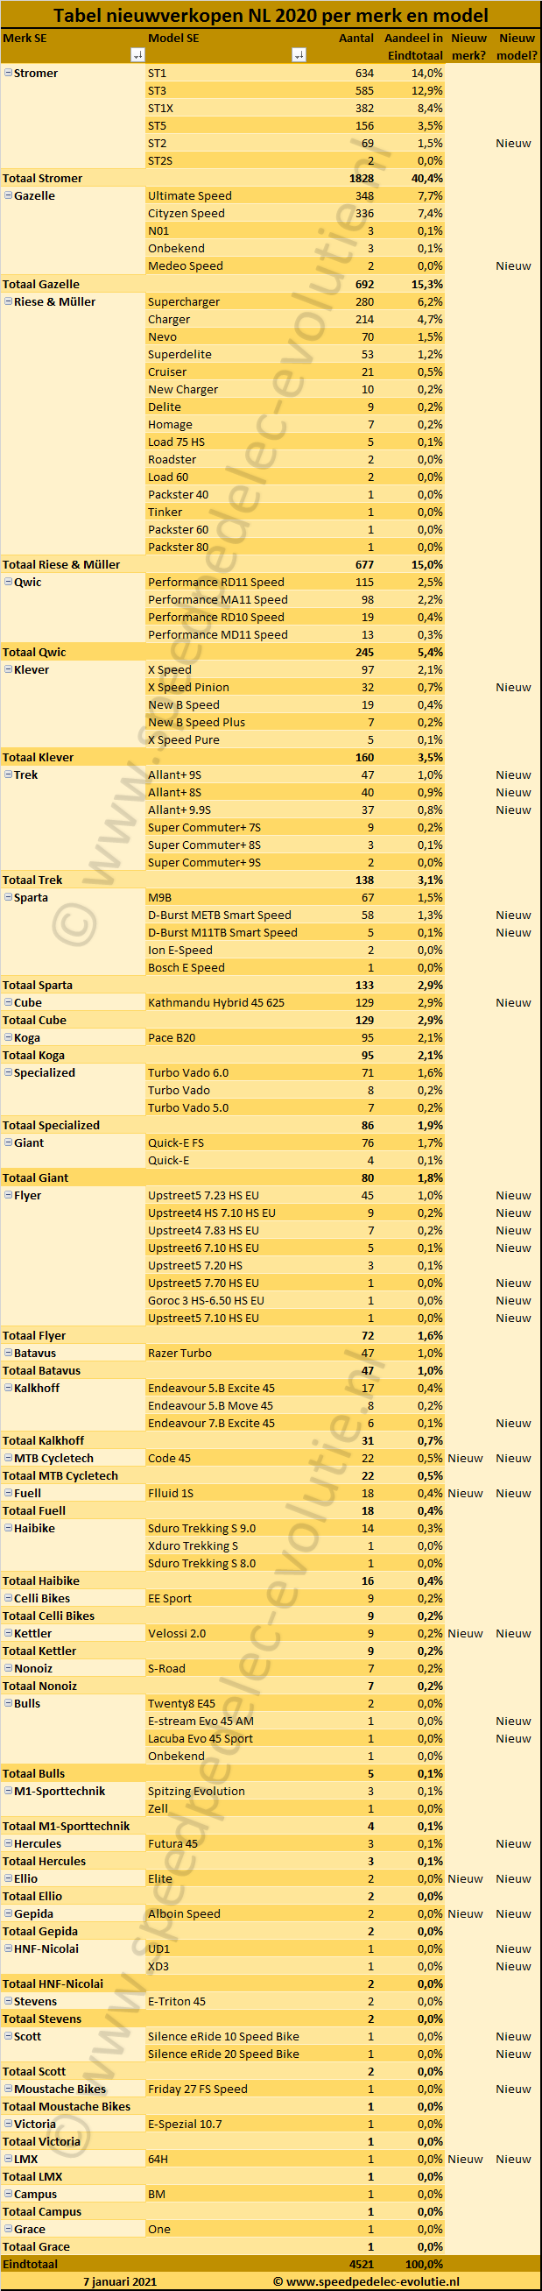Select the table title heading

pyautogui.click(x=271, y=15)
